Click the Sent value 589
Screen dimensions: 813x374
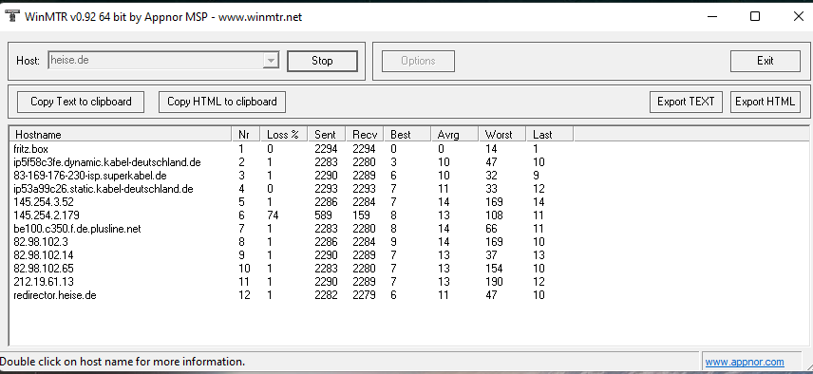coord(323,215)
